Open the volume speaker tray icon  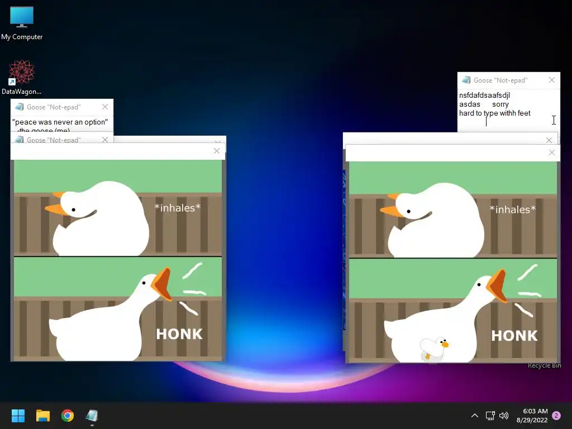point(504,416)
